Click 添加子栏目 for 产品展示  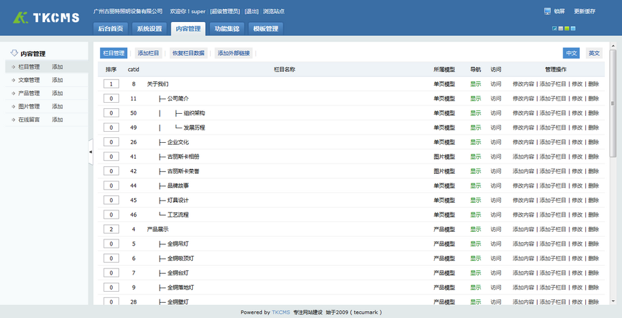pos(553,229)
